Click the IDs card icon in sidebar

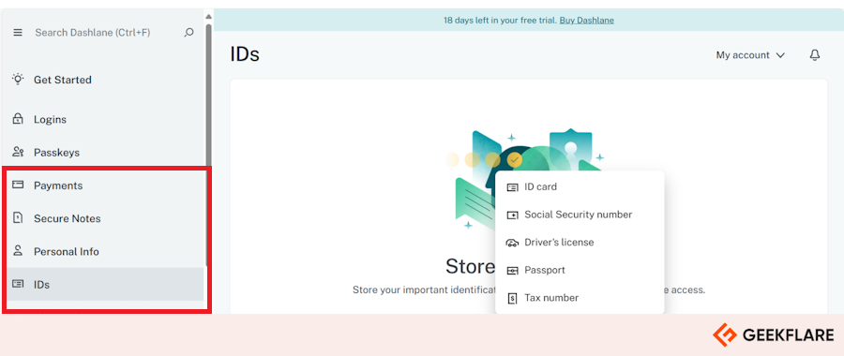pyautogui.click(x=18, y=284)
